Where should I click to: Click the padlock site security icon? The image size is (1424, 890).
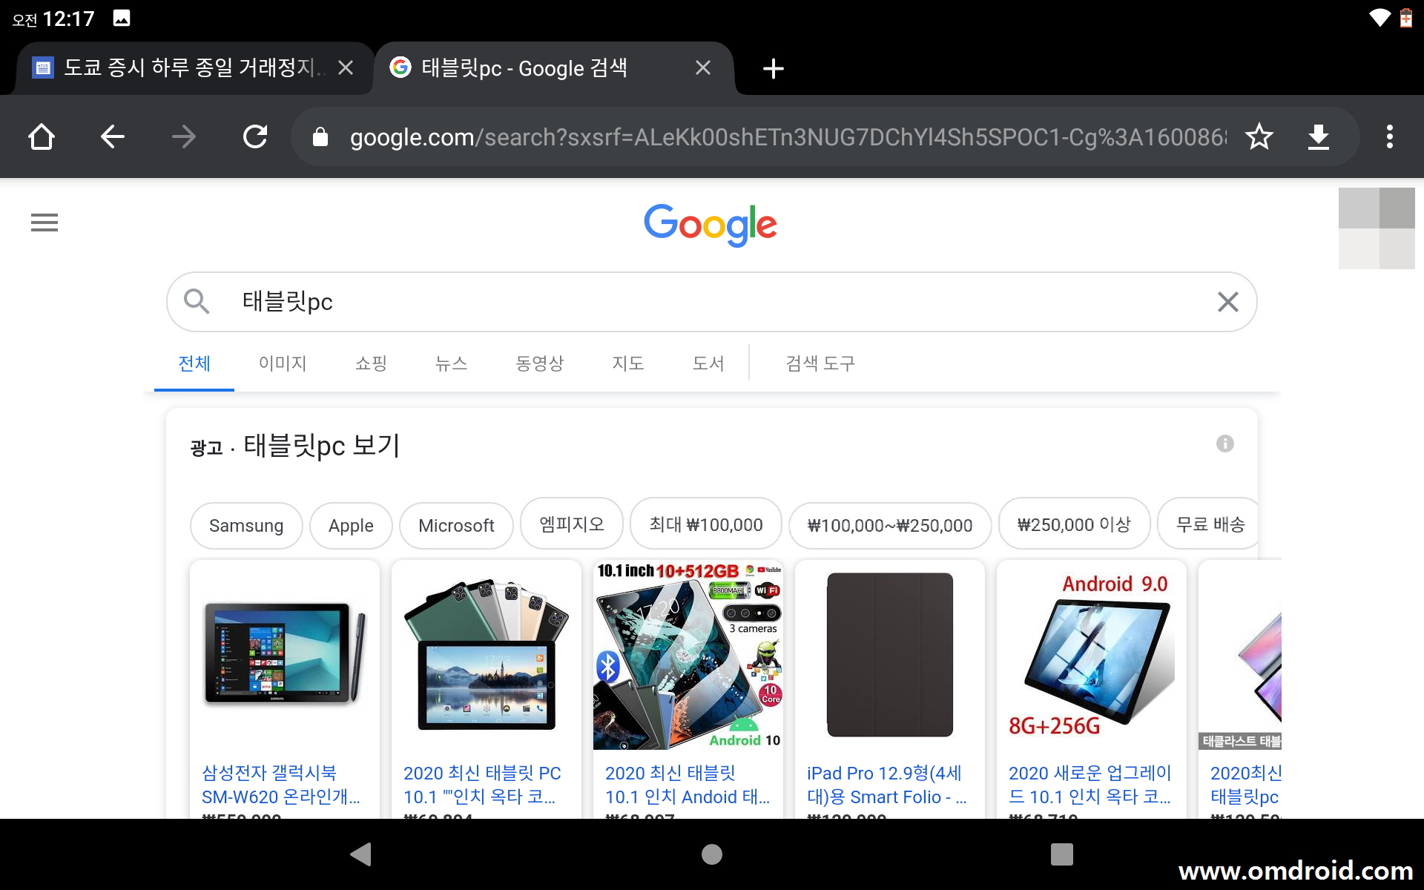320,136
